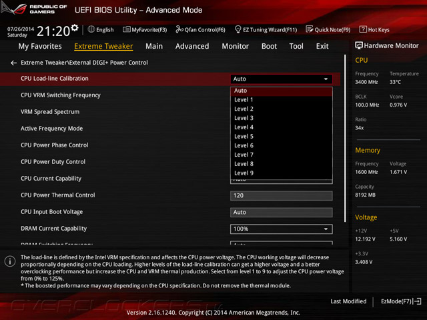Go to the Monitor tab
This screenshot has width=427, height=320.
click(x=236, y=46)
